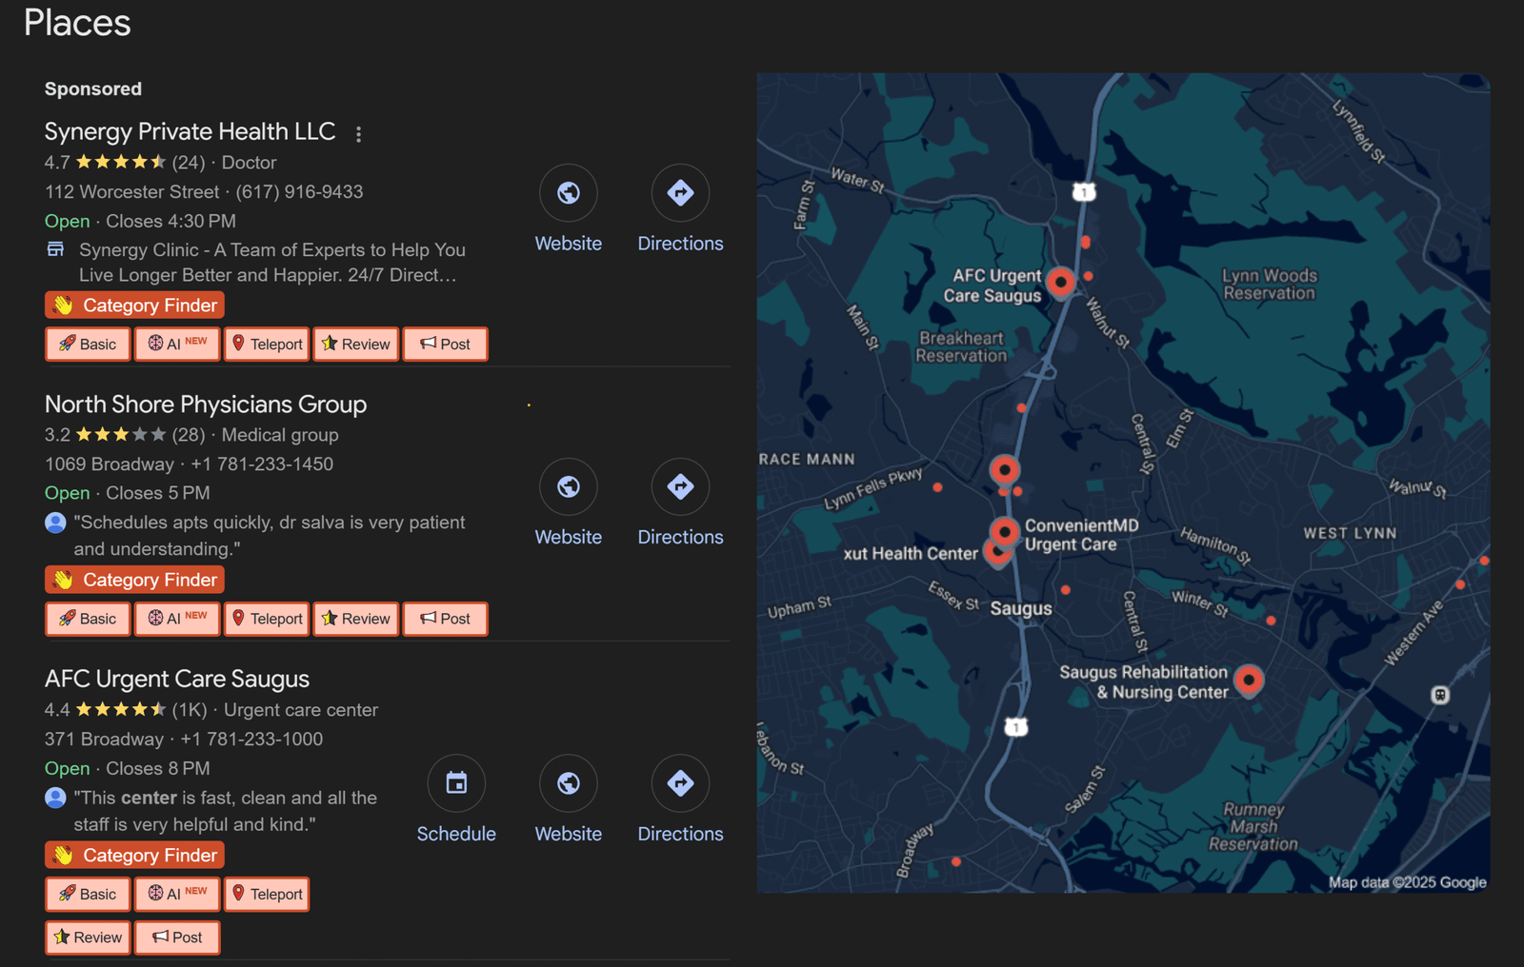1524x967 pixels.
Task: Open the Synergy Private Health three-dot menu
Action: (358, 134)
